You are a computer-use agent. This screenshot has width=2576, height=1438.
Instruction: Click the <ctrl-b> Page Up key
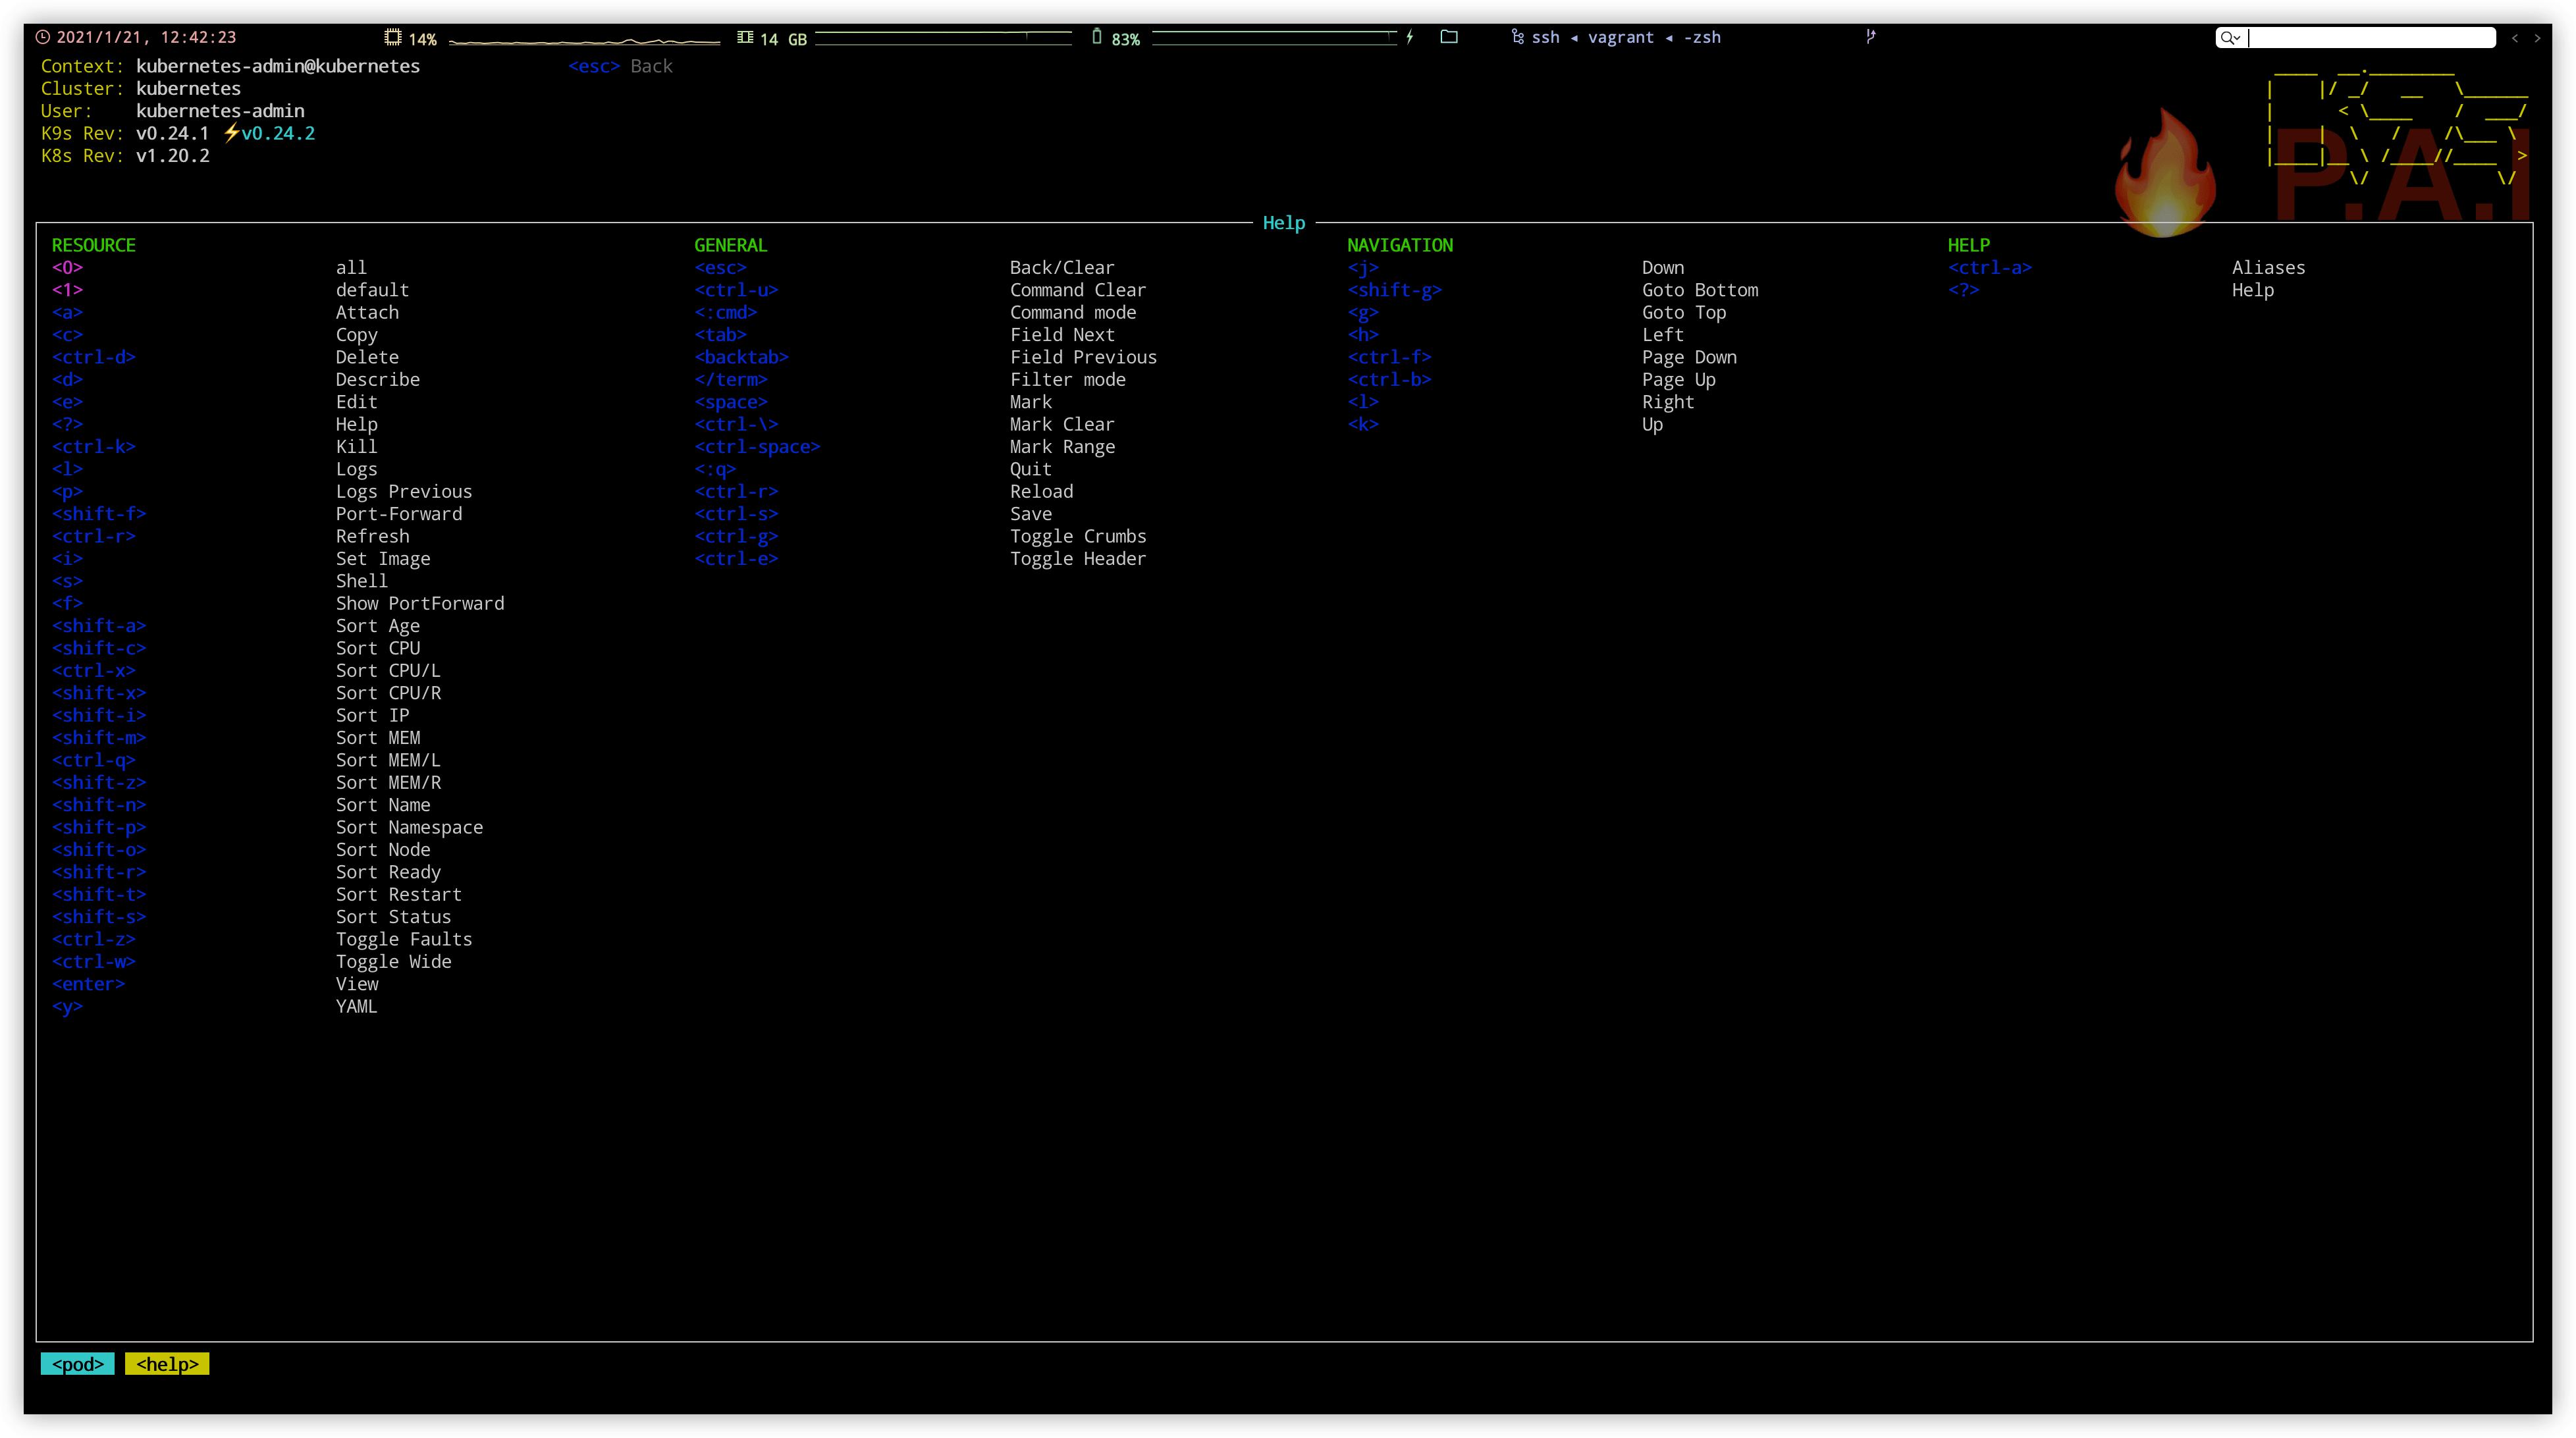point(1389,379)
